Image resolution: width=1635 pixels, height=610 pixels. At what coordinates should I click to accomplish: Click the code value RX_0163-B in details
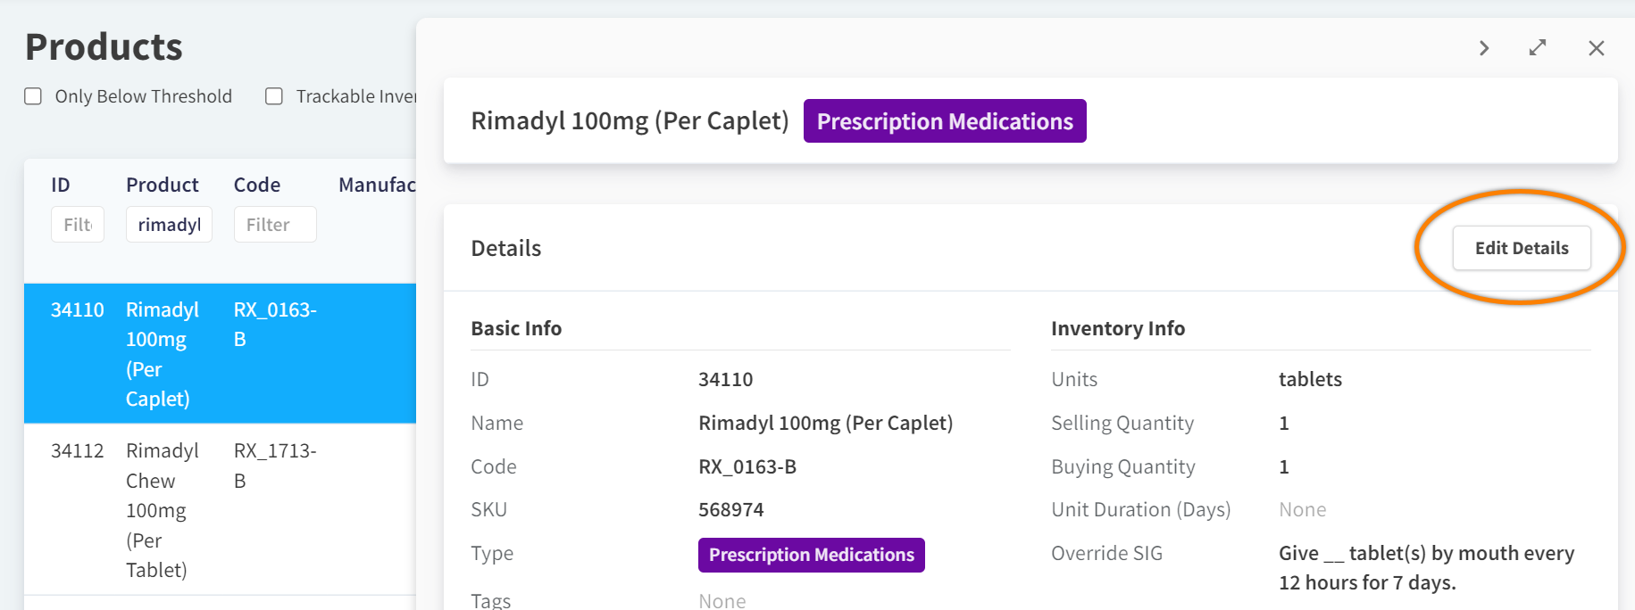coord(747,466)
